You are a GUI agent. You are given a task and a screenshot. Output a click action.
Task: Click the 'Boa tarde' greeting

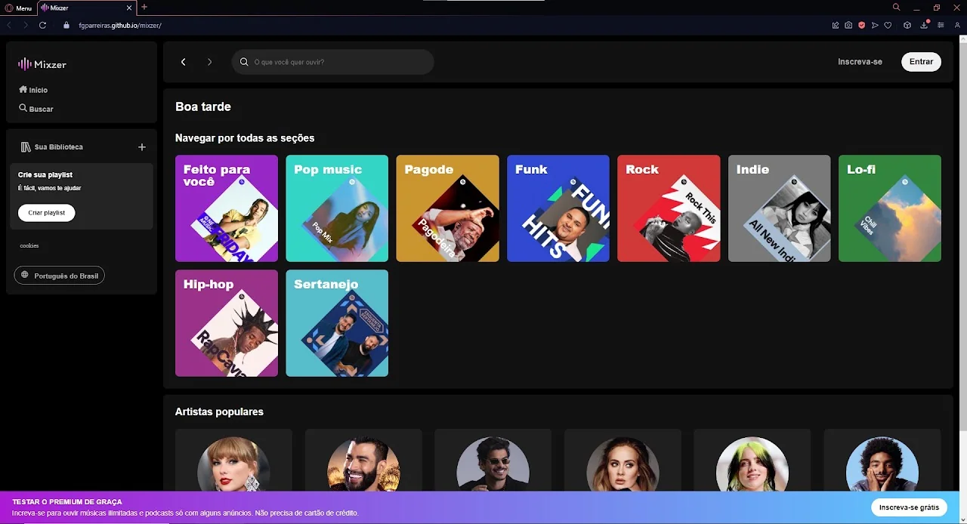(203, 107)
